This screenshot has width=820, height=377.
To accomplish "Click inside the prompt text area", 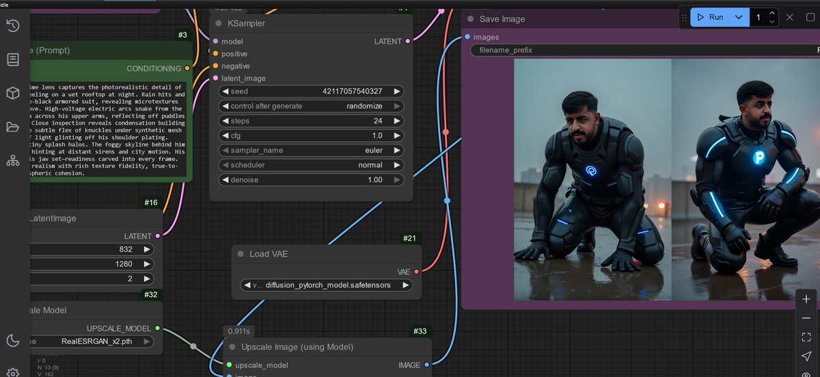I will tap(107, 130).
